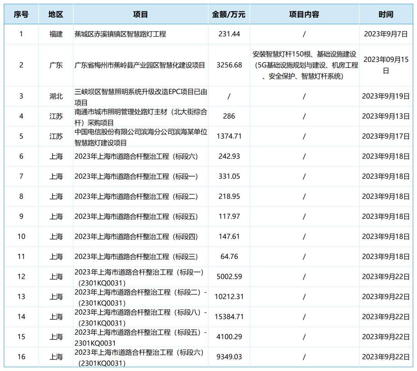Viewport: 417px width, 371px height.
Task: Select the row number 16 cell
Action: [21, 357]
